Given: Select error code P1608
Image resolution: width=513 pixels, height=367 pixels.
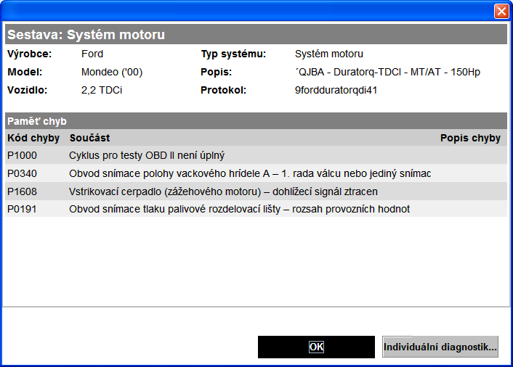Looking at the screenshot, I should click(x=23, y=191).
